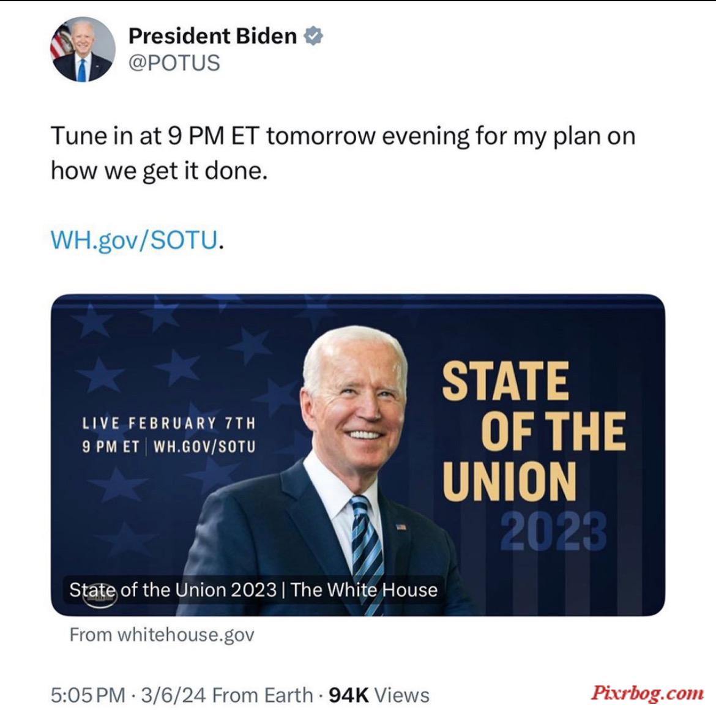This screenshot has width=716, height=713.
Task: Click the gray verified checkmark badge
Action: (314, 35)
